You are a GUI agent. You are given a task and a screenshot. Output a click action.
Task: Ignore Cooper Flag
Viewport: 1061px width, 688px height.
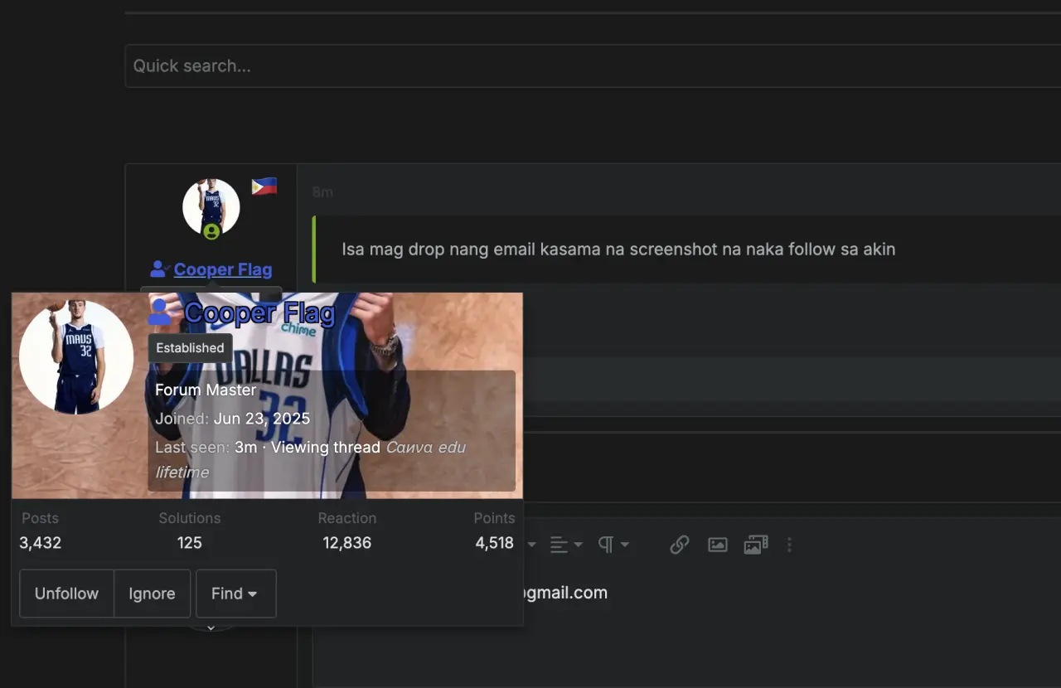coord(152,594)
